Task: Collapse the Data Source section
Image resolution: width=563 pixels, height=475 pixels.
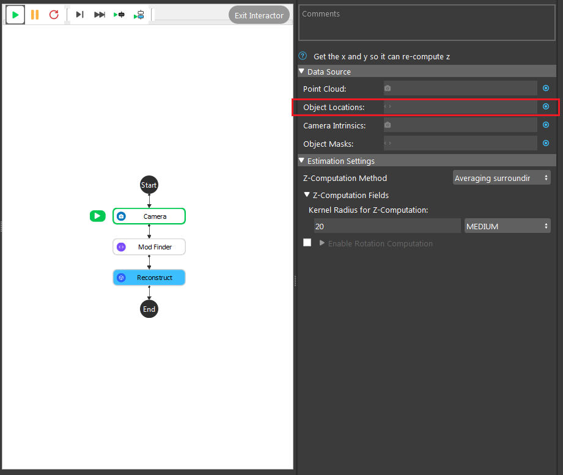Action: click(301, 71)
